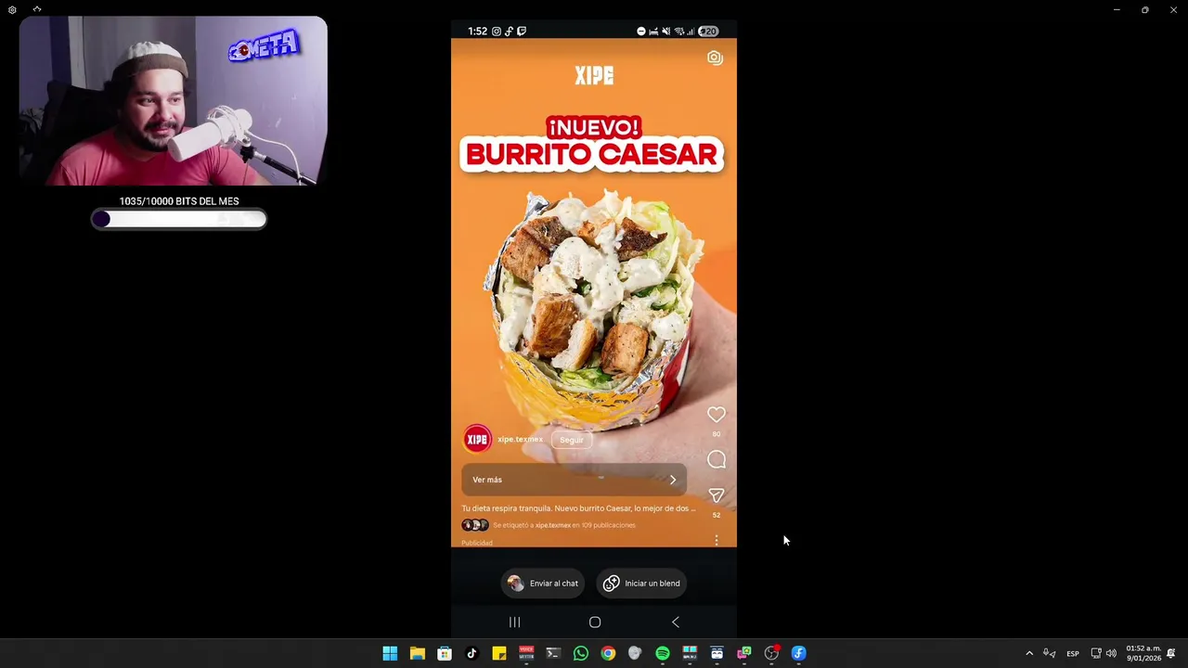Screen dimensions: 1188x668
Task: Open the settings gear at top-left corner
Action: 12,9
